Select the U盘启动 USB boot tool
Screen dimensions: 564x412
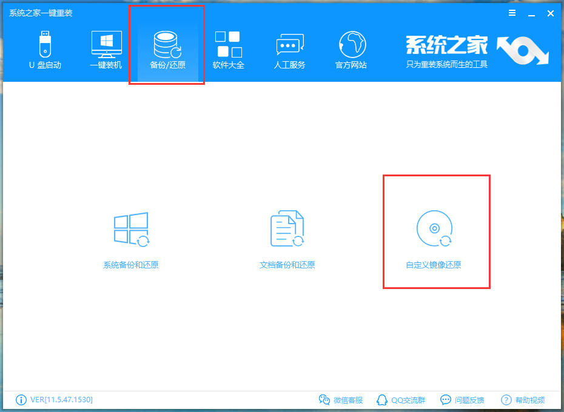point(45,48)
